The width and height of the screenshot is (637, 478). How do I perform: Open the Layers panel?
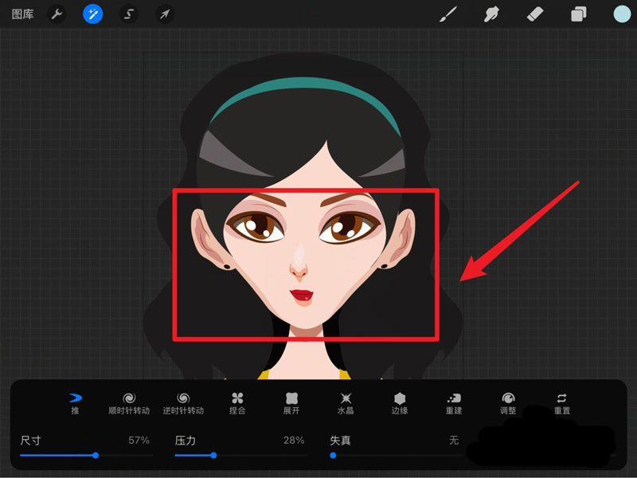click(x=578, y=13)
